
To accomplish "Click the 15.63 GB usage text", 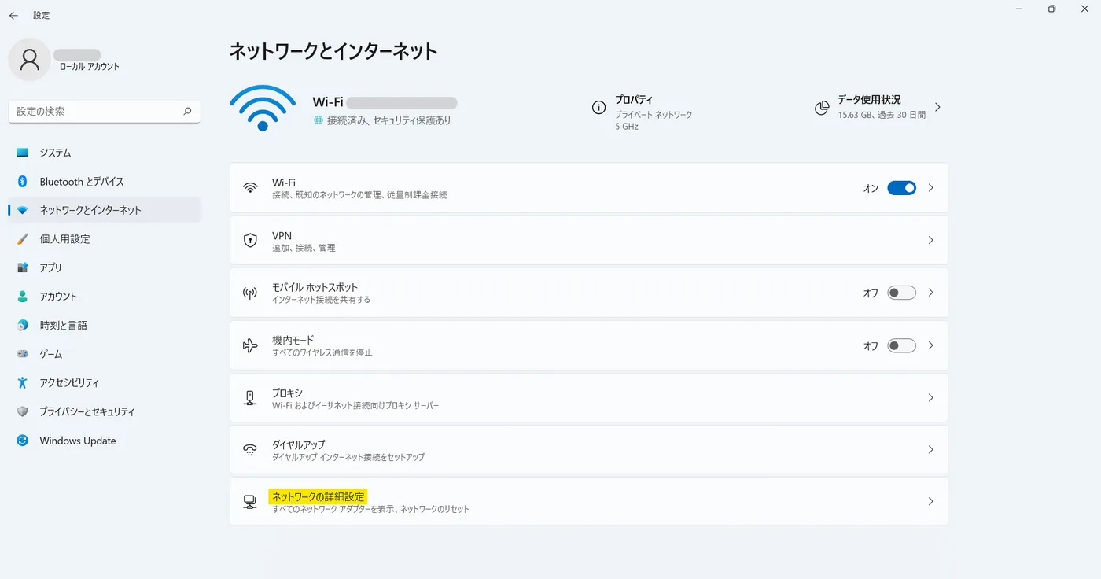I will coord(882,115).
